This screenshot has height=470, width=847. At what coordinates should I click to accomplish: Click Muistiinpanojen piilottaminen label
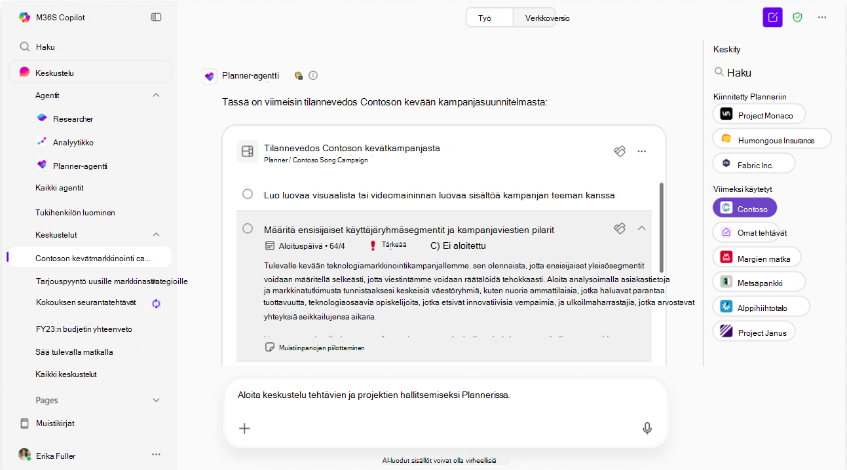(x=322, y=348)
